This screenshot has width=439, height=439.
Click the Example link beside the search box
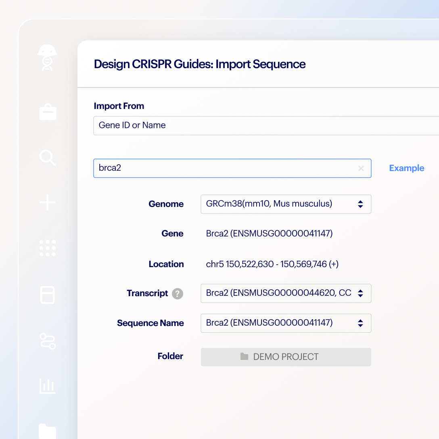406,168
